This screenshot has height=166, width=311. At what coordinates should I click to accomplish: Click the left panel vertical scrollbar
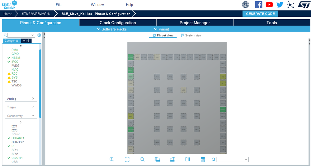(x=40, y=83)
